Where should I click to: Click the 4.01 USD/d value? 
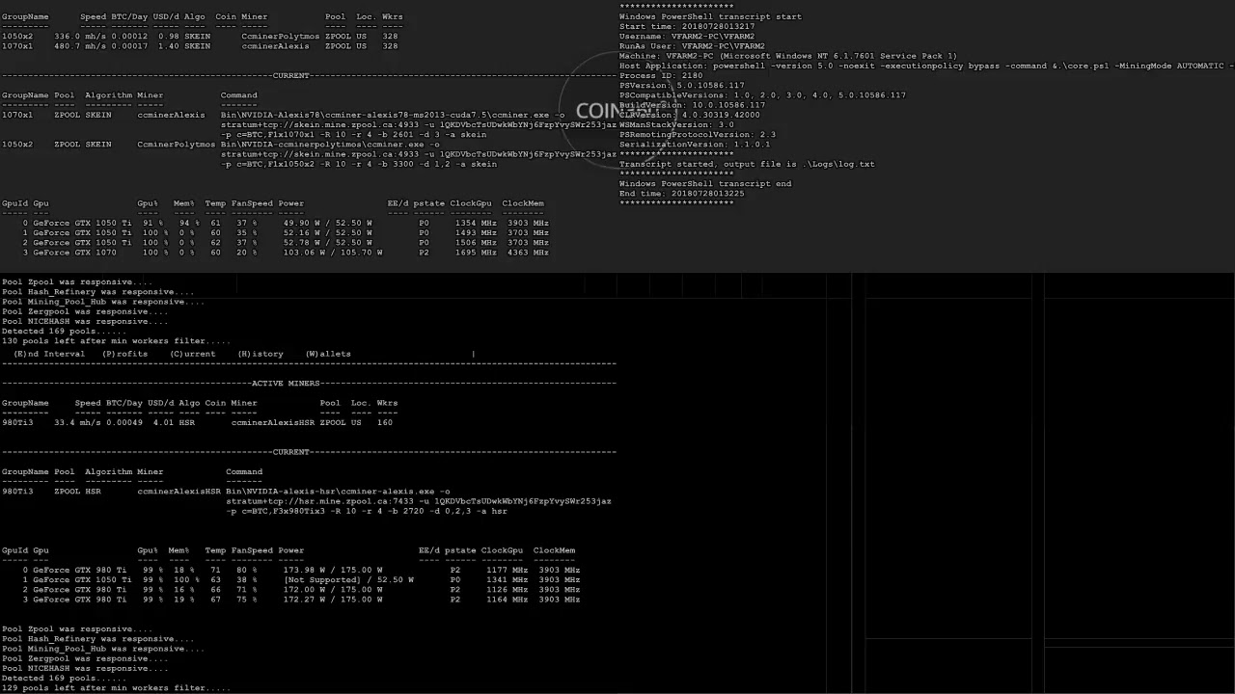(x=163, y=422)
